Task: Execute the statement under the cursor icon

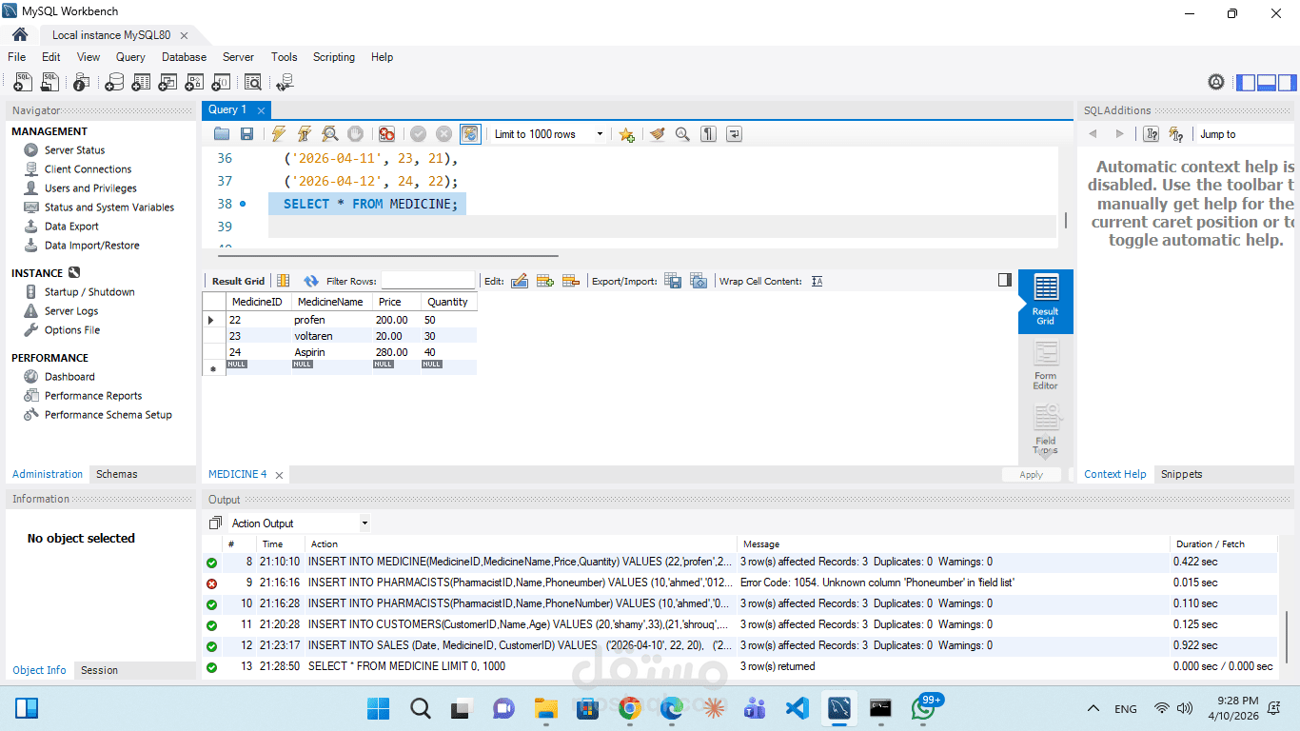Action: [305, 134]
